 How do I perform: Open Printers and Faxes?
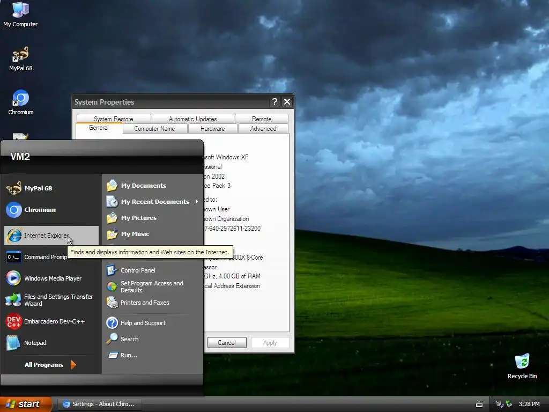152,303
